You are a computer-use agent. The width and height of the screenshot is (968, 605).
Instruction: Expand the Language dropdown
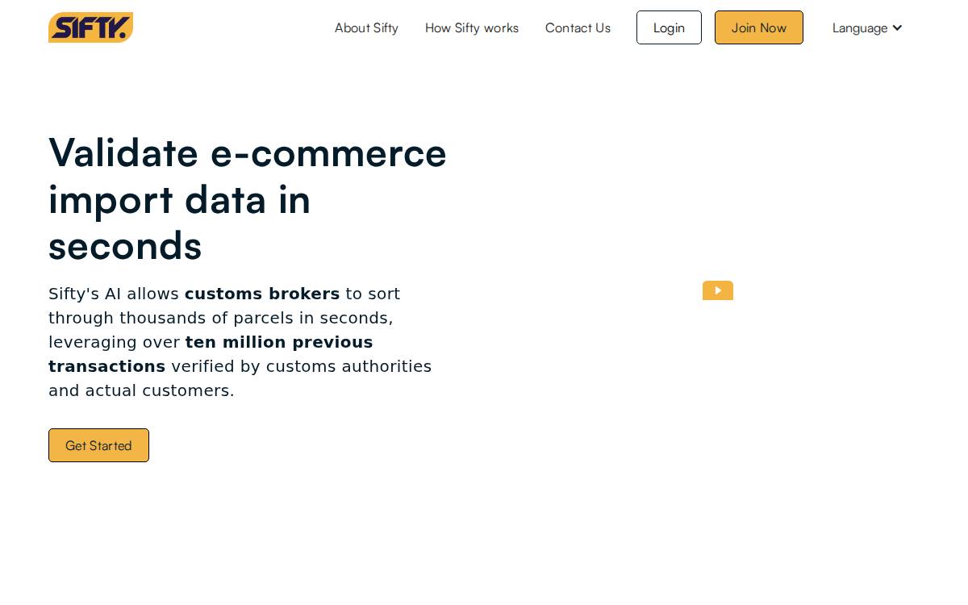(x=867, y=27)
